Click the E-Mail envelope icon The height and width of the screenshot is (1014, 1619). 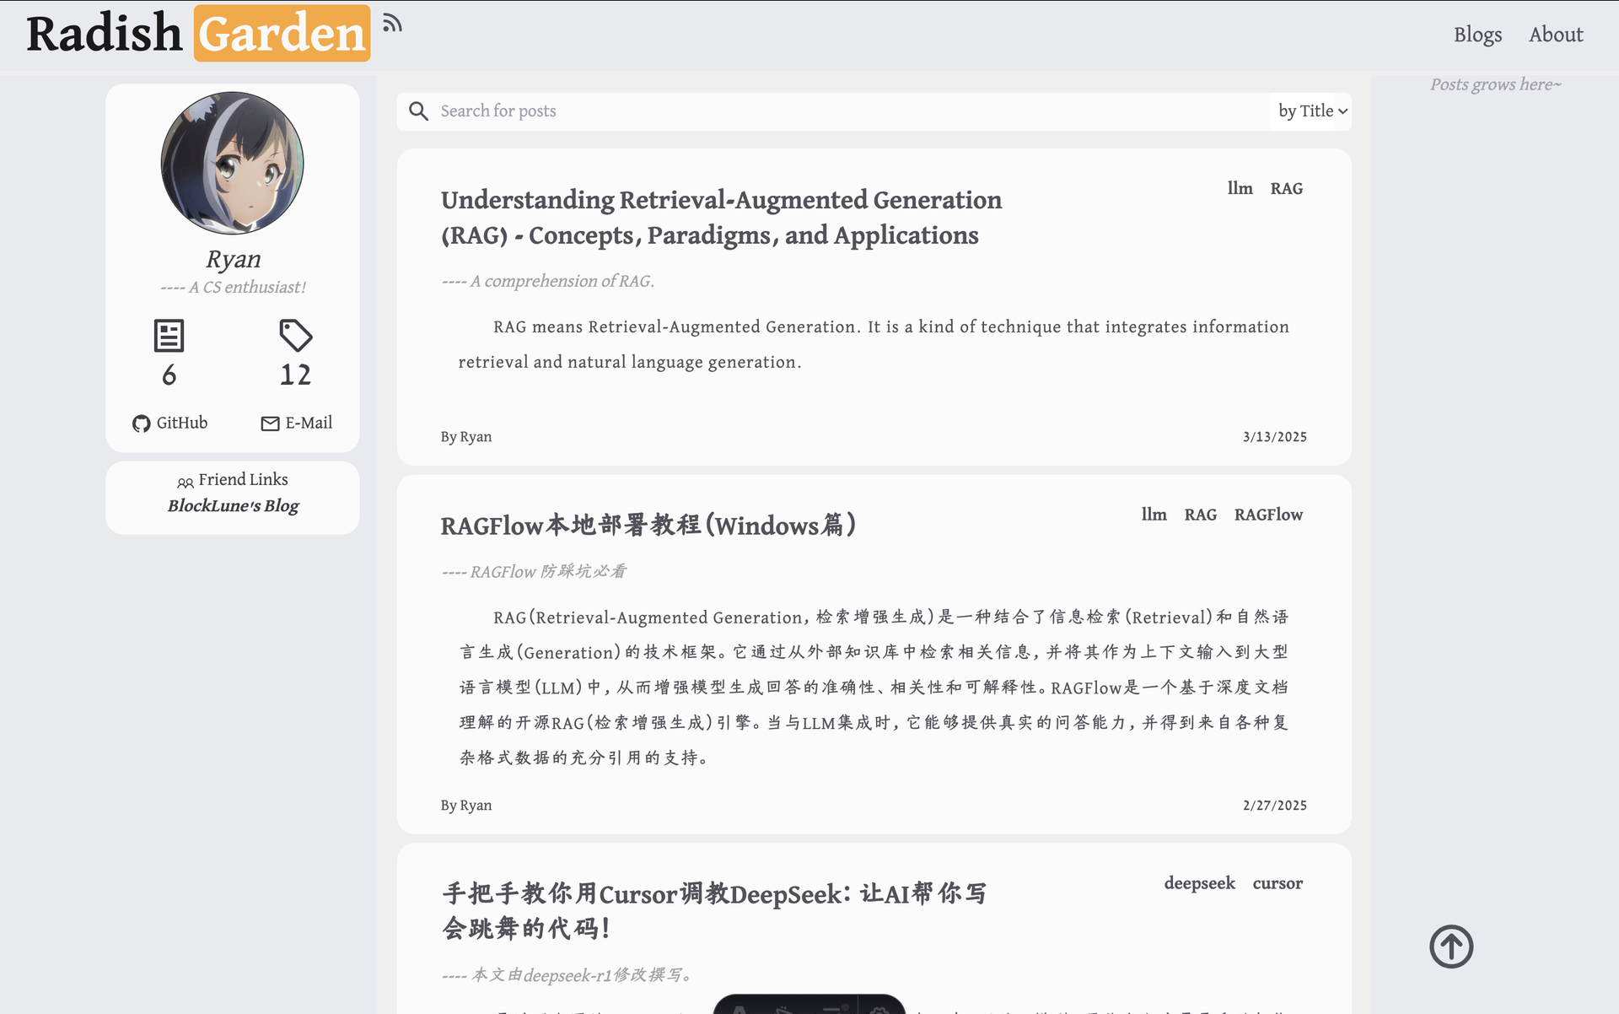(270, 423)
